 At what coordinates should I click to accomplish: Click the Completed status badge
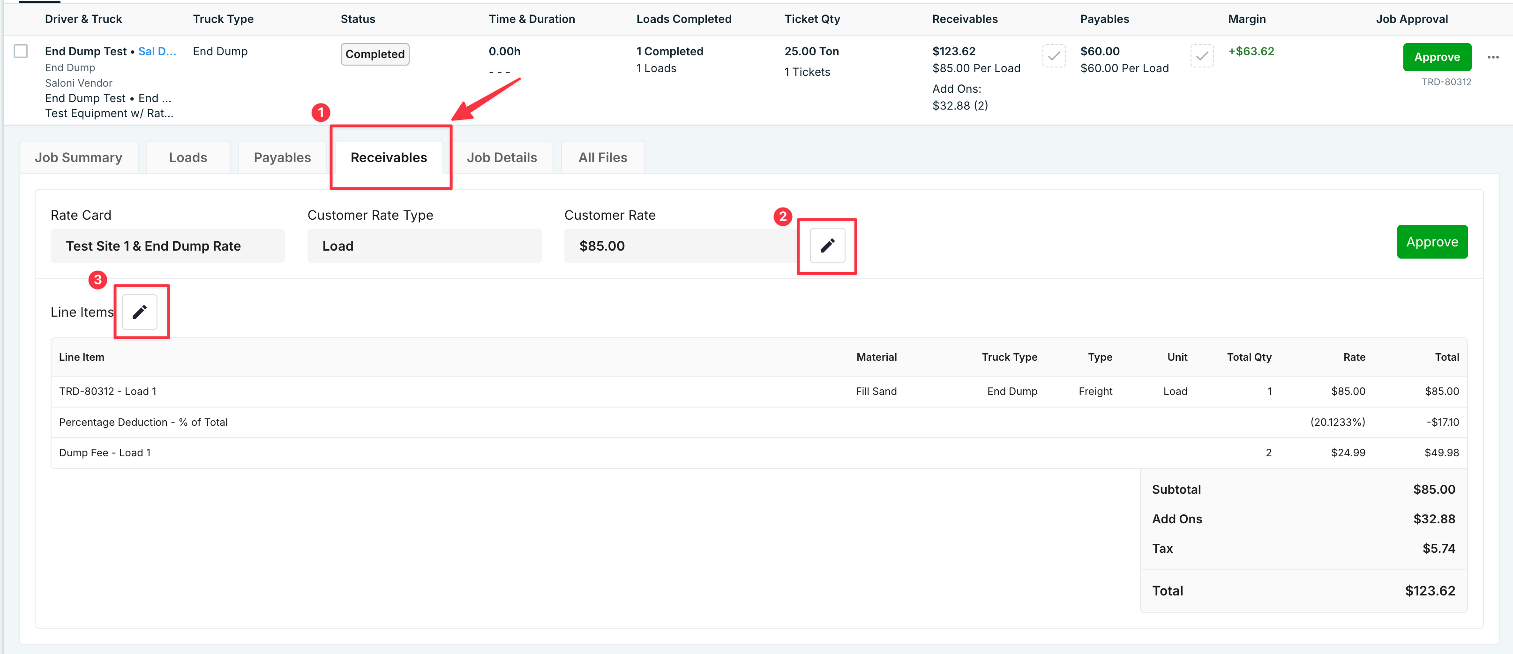click(x=375, y=54)
